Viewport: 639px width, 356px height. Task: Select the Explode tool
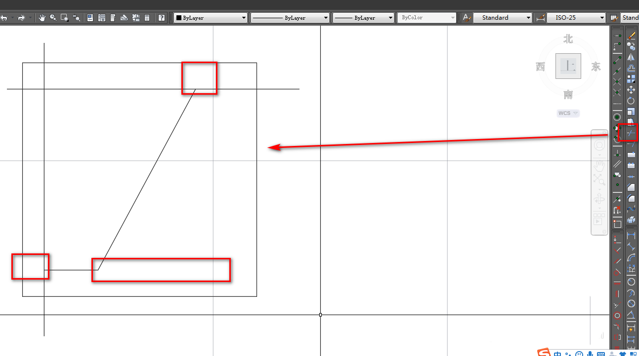click(631, 220)
